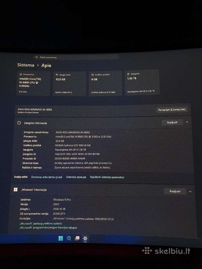Open „Microsoft" paslaugų teikimo sutartis link
The image size is (202, 269).
pyautogui.click(x=41, y=223)
